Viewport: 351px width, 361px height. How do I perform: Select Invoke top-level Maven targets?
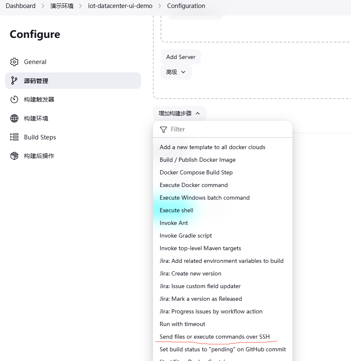coord(223,248)
